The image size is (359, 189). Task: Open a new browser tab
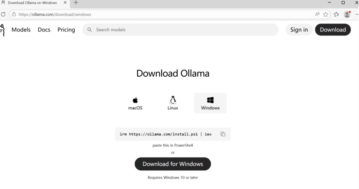[76, 3]
